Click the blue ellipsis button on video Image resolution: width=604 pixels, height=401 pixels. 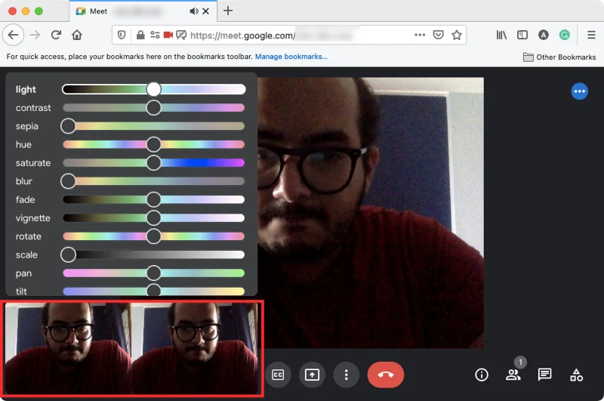tap(579, 91)
